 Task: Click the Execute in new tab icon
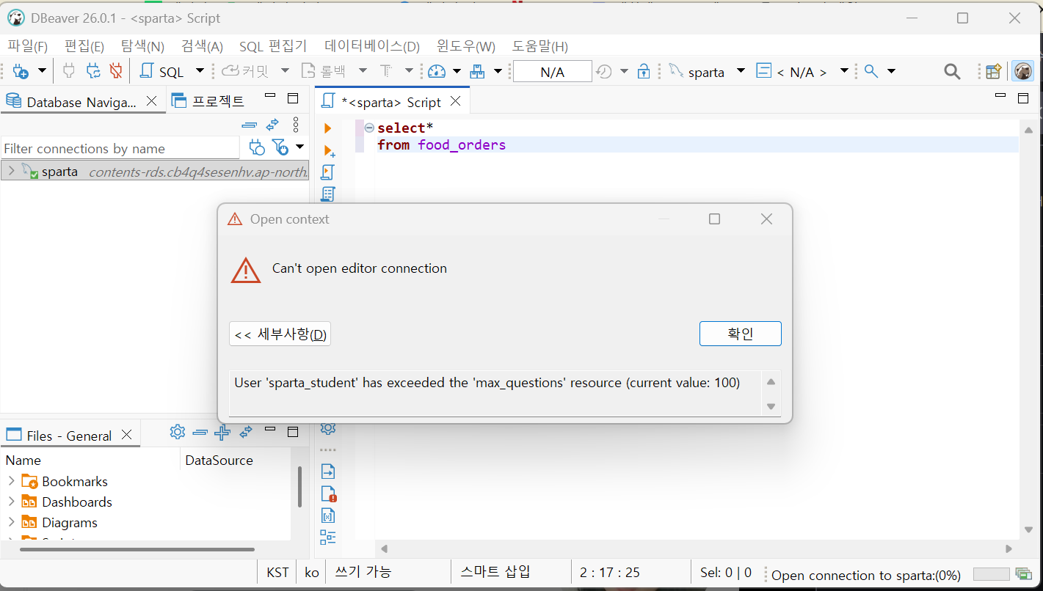point(329,150)
